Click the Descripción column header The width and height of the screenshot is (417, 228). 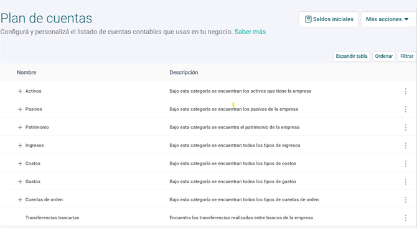pos(184,72)
